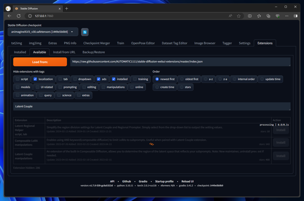Uncheck the ads tag checkbox
This screenshot has height=201, width=304.
point(98,79)
